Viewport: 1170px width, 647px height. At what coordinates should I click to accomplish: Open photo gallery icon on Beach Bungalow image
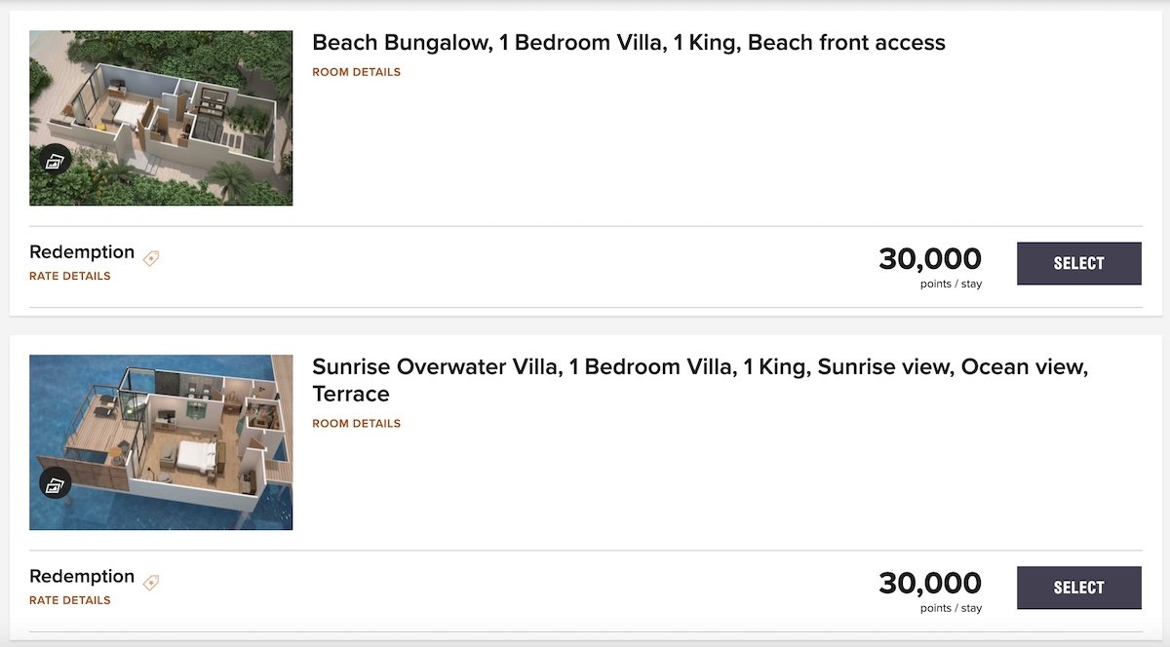coord(57,160)
